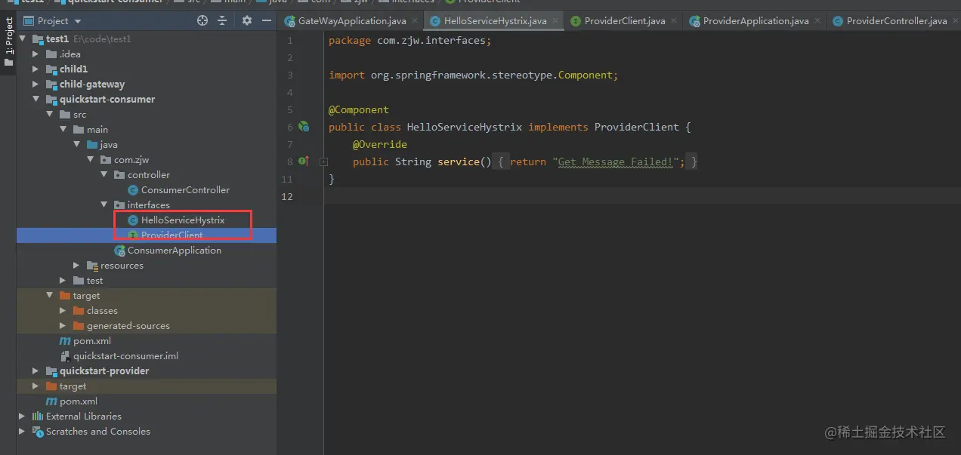Expand Scratches and Consoles node
Image resolution: width=961 pixels, height=455 pixels.
(22, 431)
